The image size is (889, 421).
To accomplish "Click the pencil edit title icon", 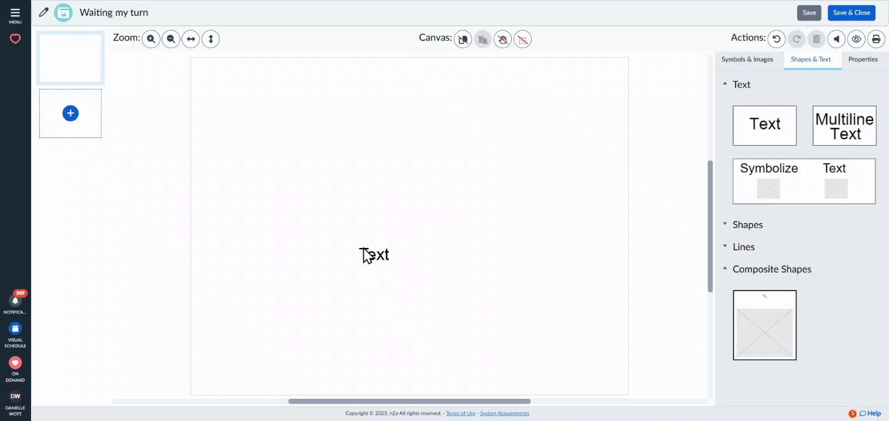I will [x=43, y=12].
